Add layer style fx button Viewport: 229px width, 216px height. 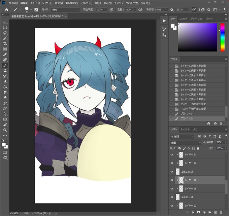193,213
